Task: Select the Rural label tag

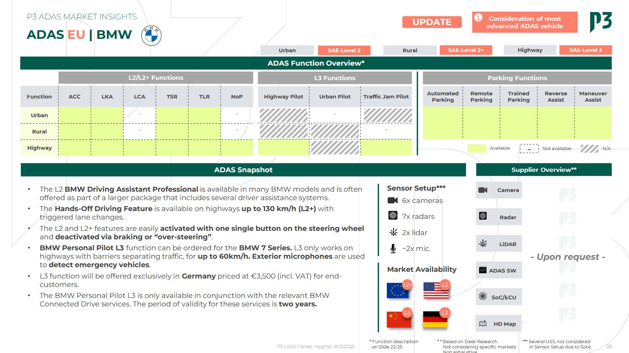Action: click(410, 50)
